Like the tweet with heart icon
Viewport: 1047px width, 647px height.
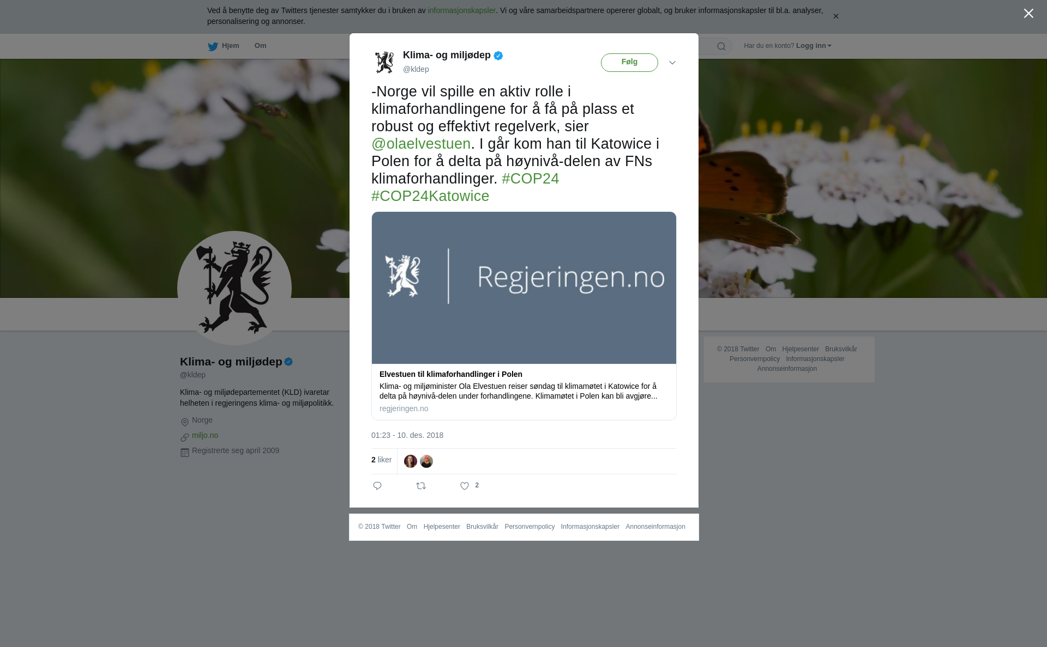(x=465, y=486)
